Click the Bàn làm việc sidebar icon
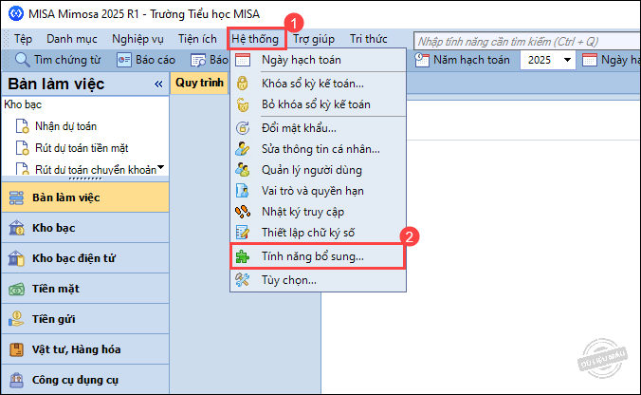The width and height of the screenshot is (641, 395). [x=16, y=197]
